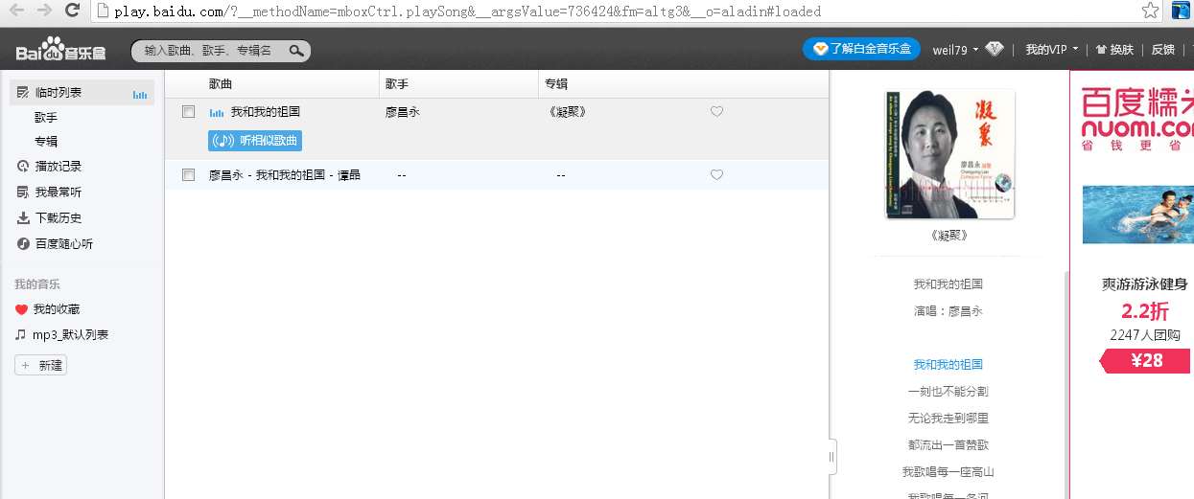This screenshot has width=1194, height=499.
Task: Click the VIP diamond icon beside weil79
Action: (x=995, y=49)
